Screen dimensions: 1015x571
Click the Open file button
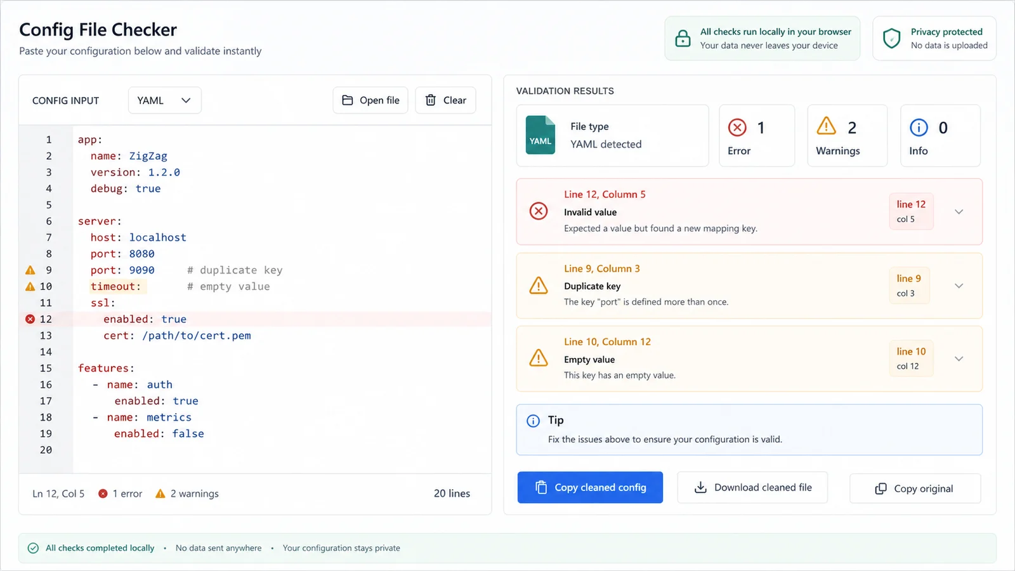coord(370,100)
